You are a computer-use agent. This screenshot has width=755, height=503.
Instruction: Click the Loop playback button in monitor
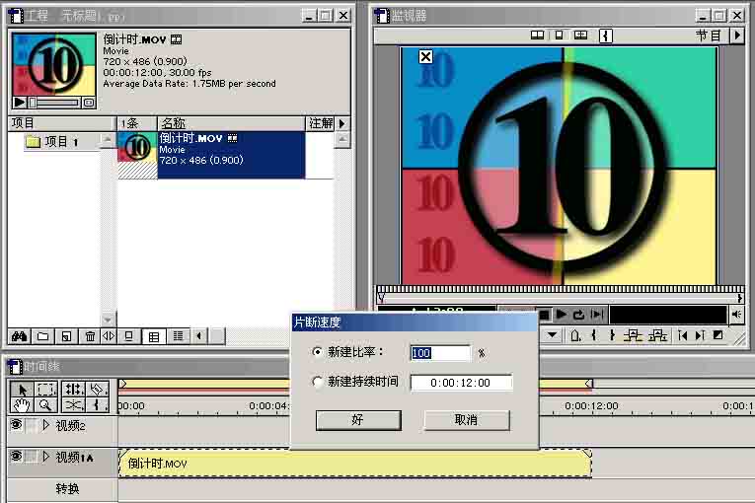pyautogui.click(x=578, y=315)
